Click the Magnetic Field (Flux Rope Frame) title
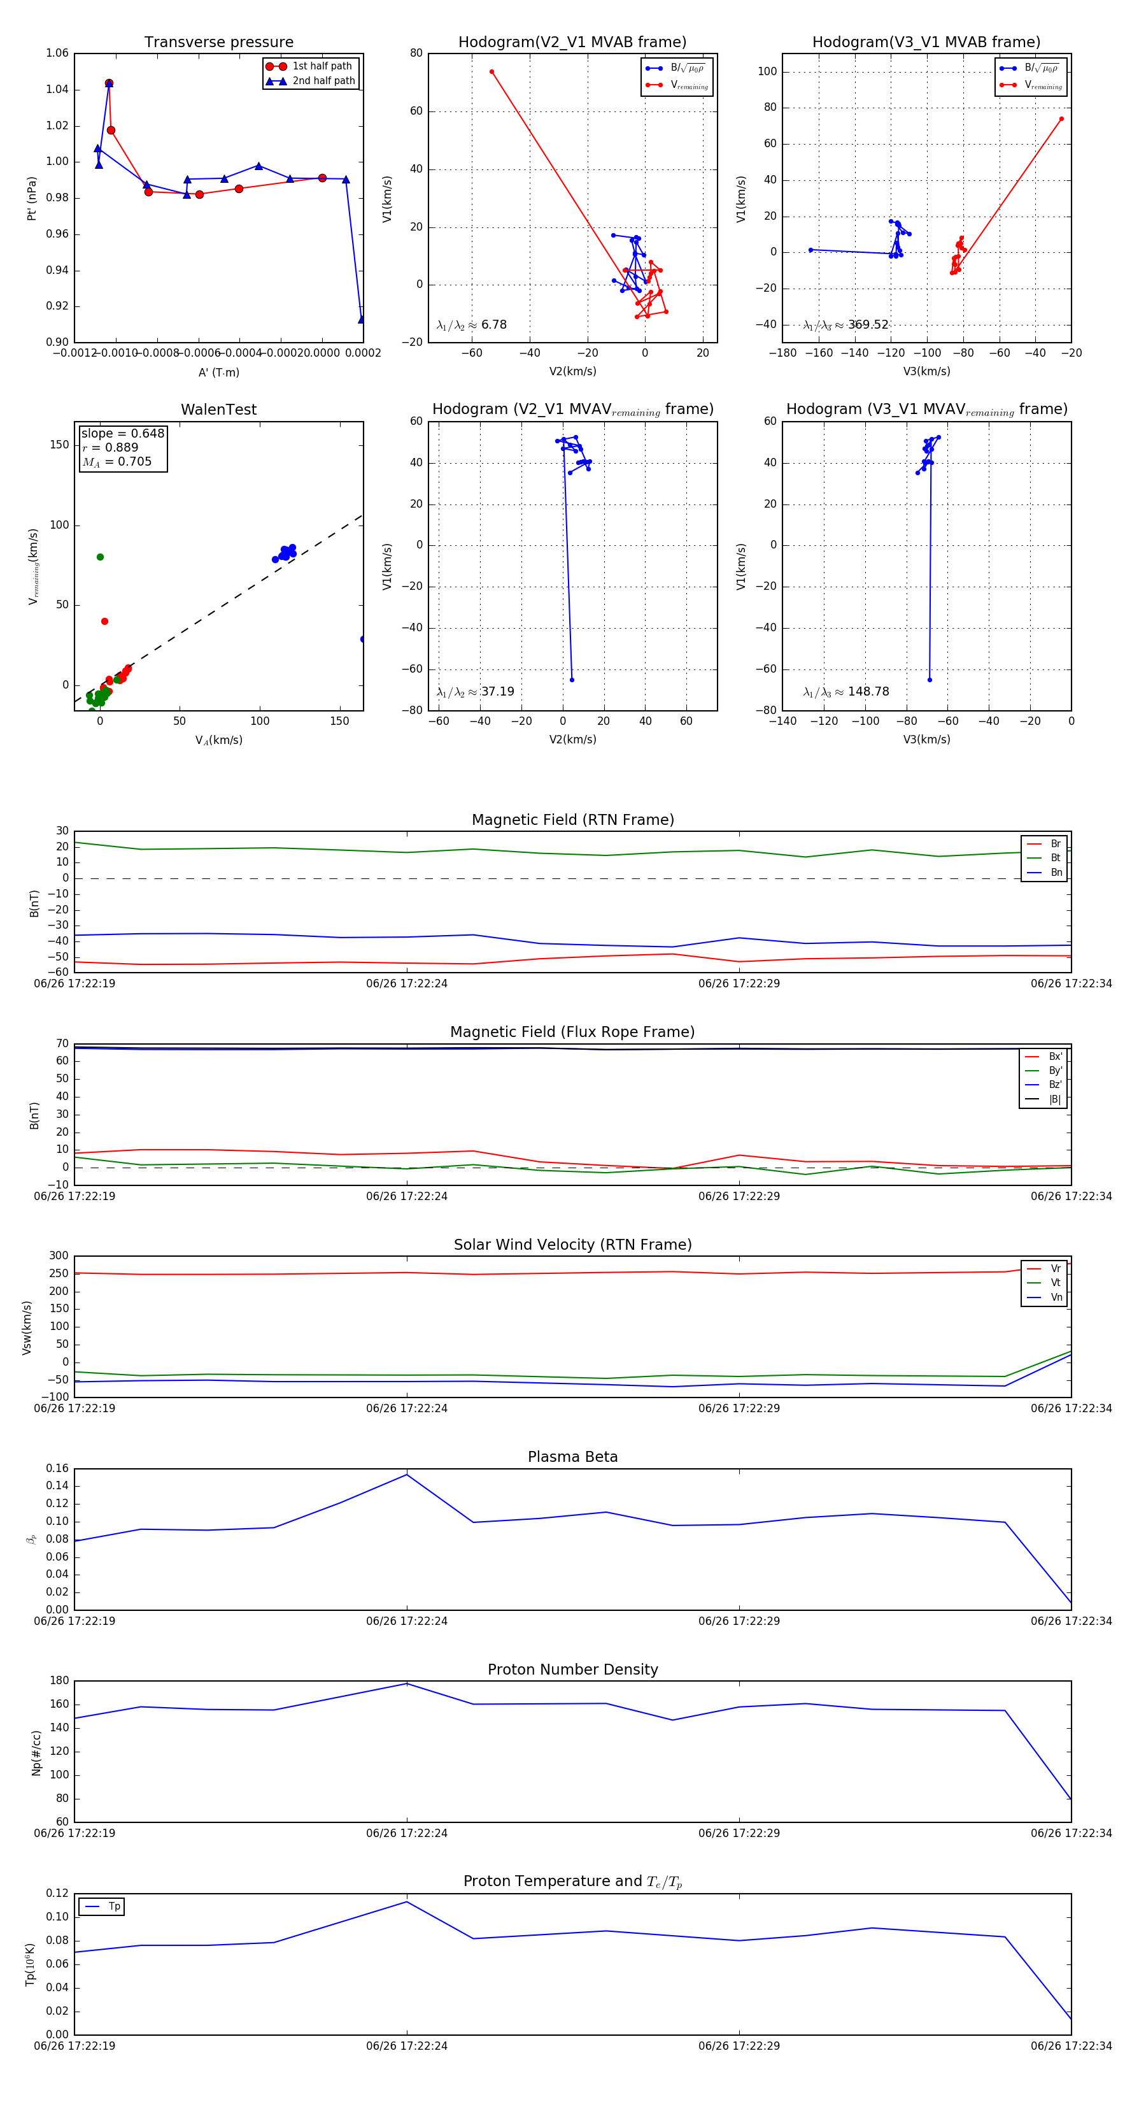Screen dimensions: 1146x2102 572,1033
